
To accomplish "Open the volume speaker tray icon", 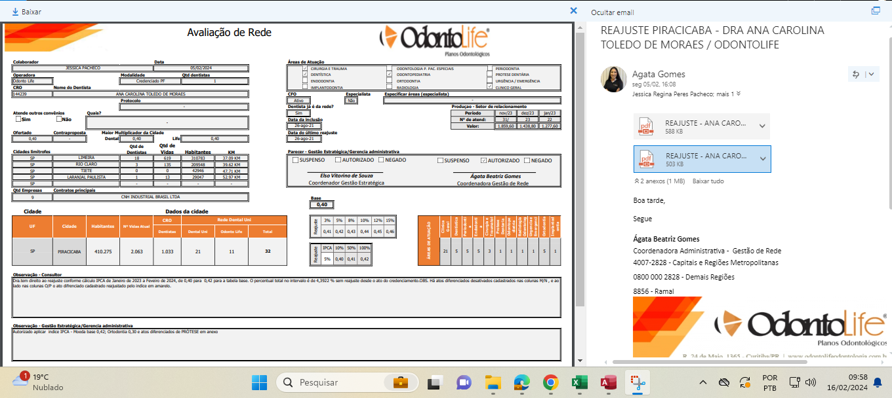I will (810, 382).
